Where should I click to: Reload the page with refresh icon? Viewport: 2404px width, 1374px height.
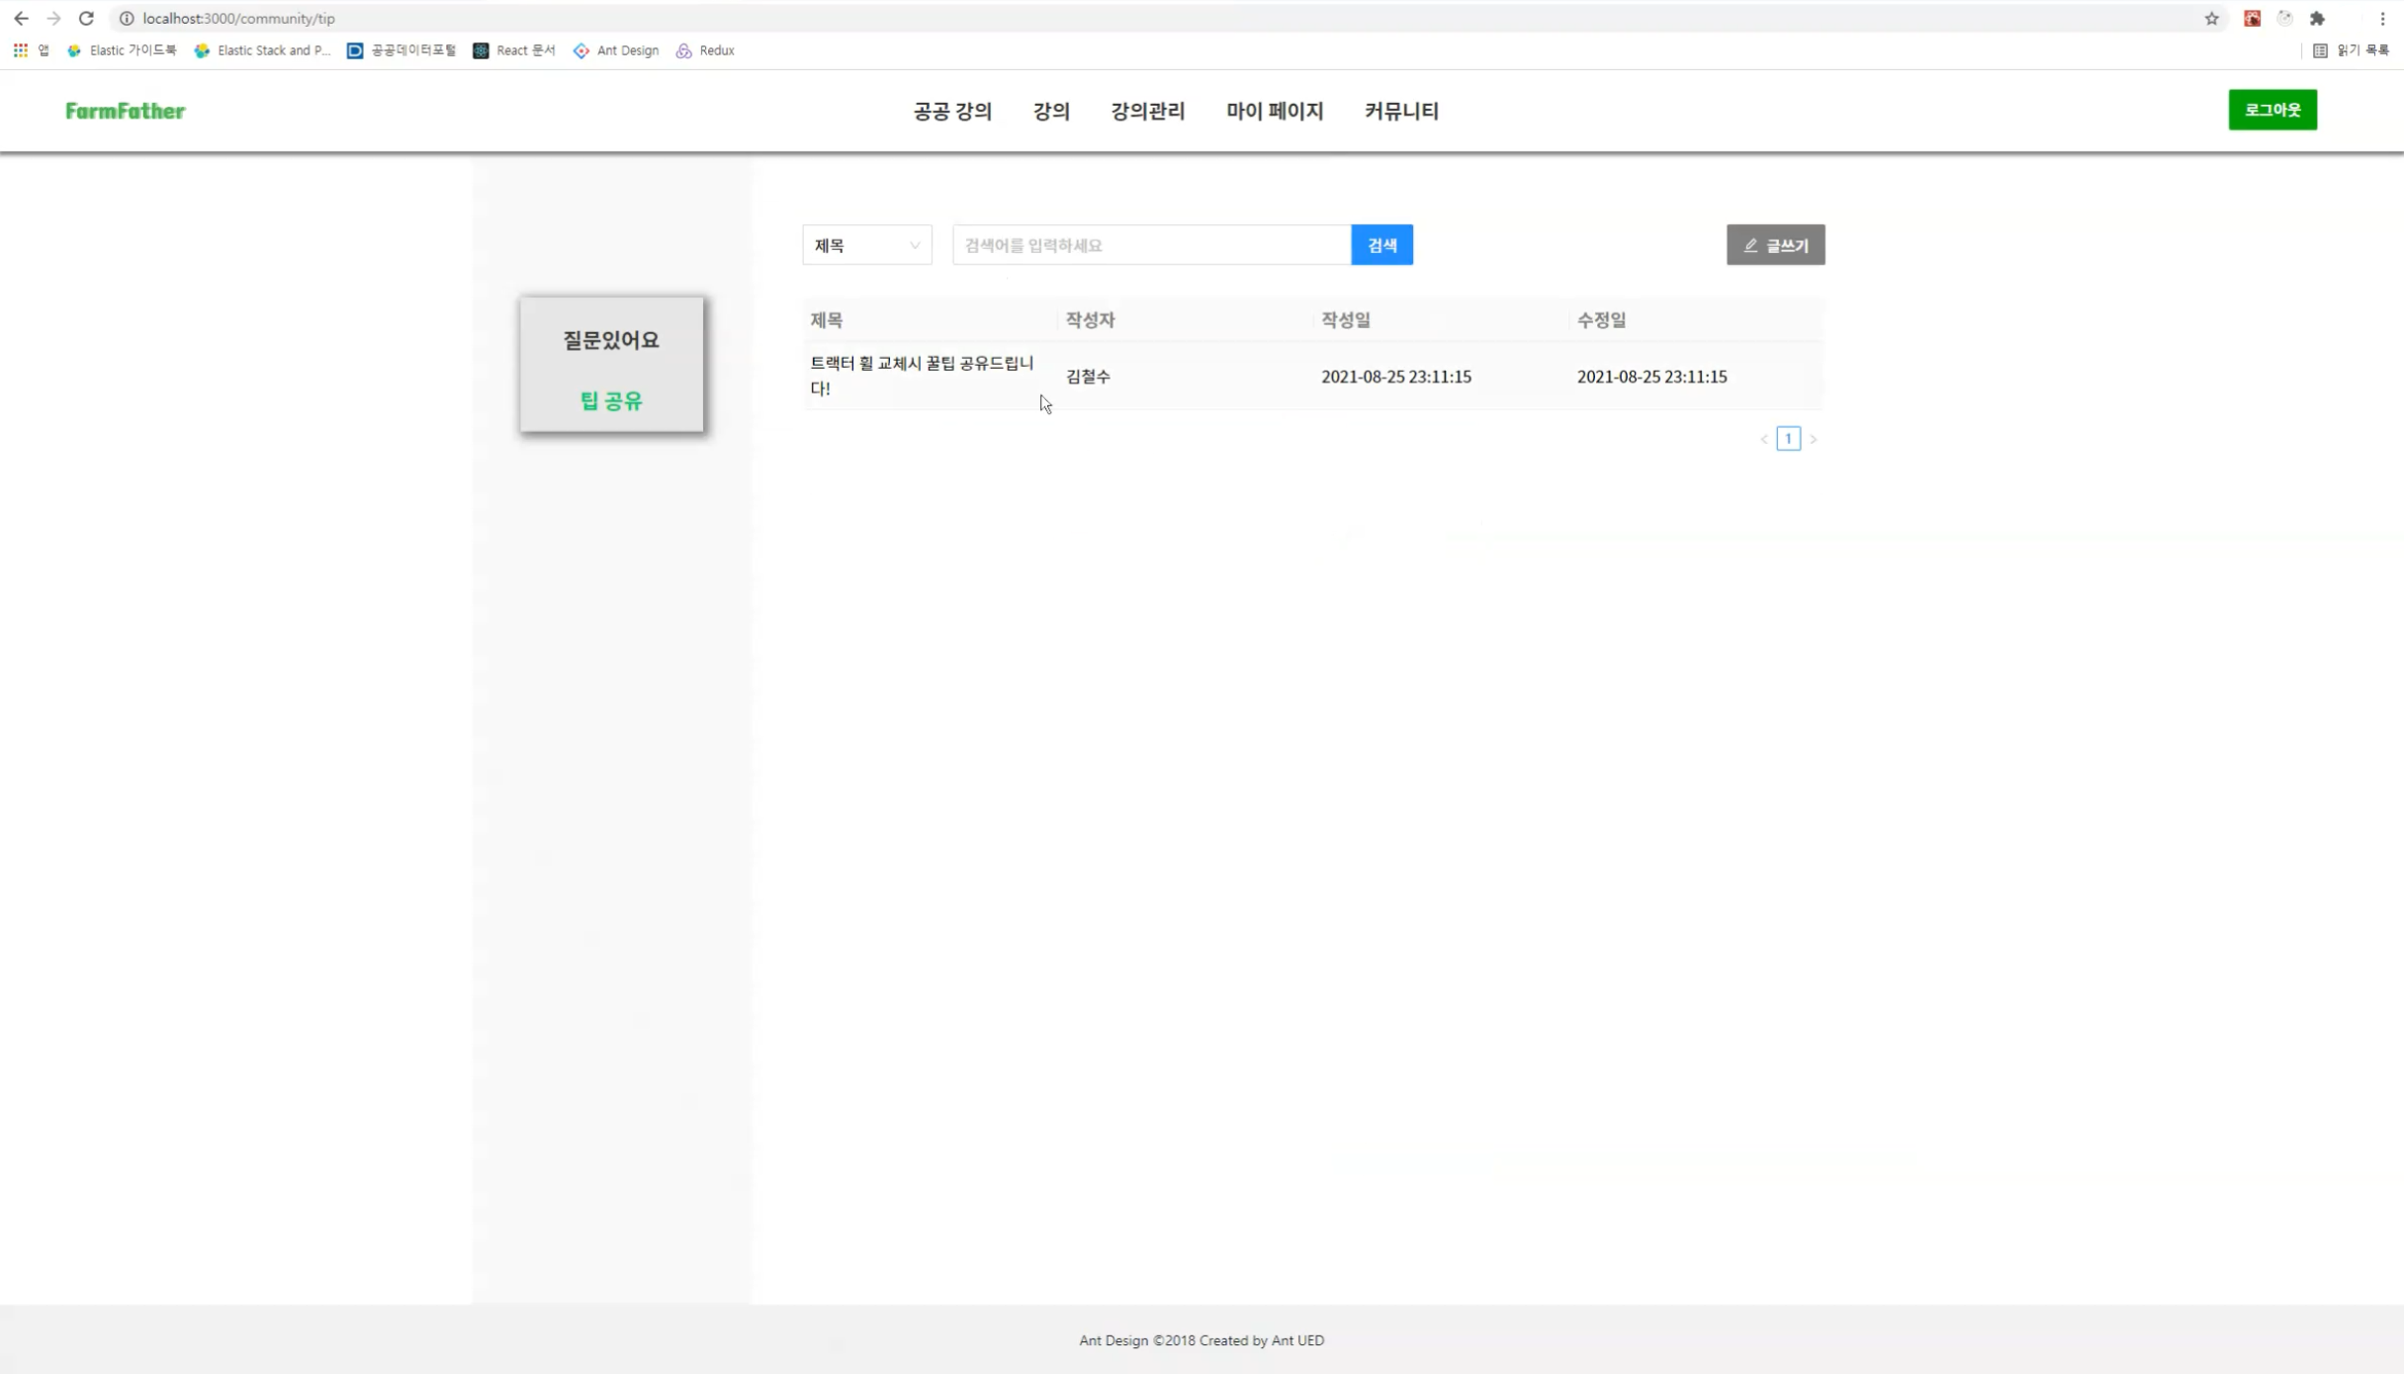coord(86,19)
